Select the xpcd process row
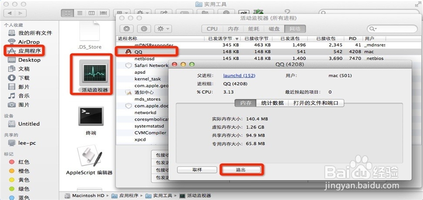This screenshot has width=423, height=200. 143,140
